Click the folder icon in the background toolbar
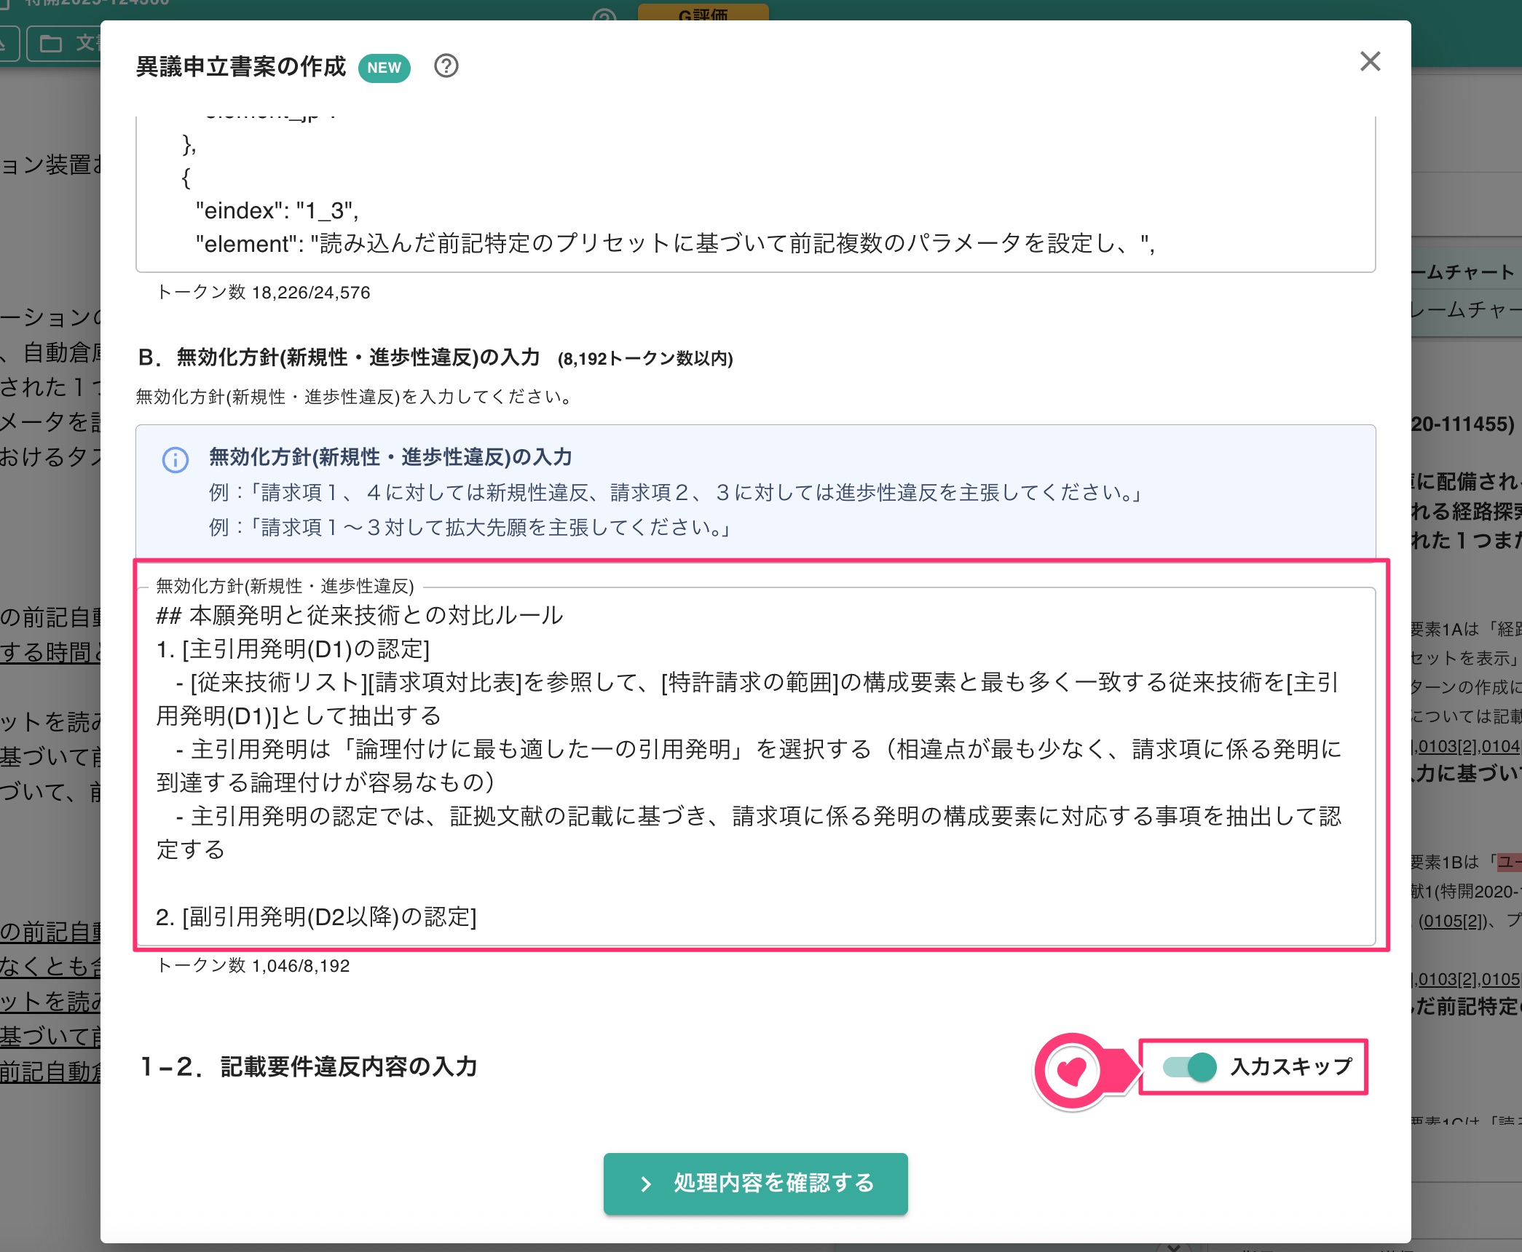The width and height of the screenshot is (1522, 1252). pyautogui.click(x=50, y=44)
